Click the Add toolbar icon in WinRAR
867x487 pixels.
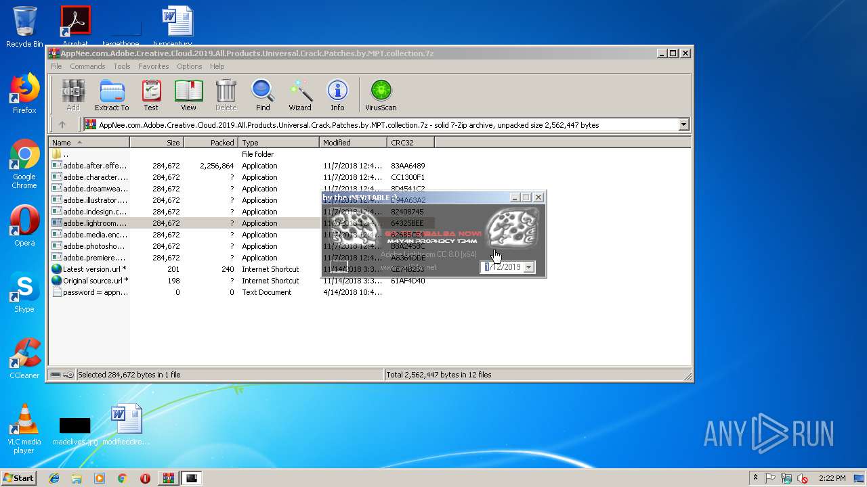tap(73, 95)
